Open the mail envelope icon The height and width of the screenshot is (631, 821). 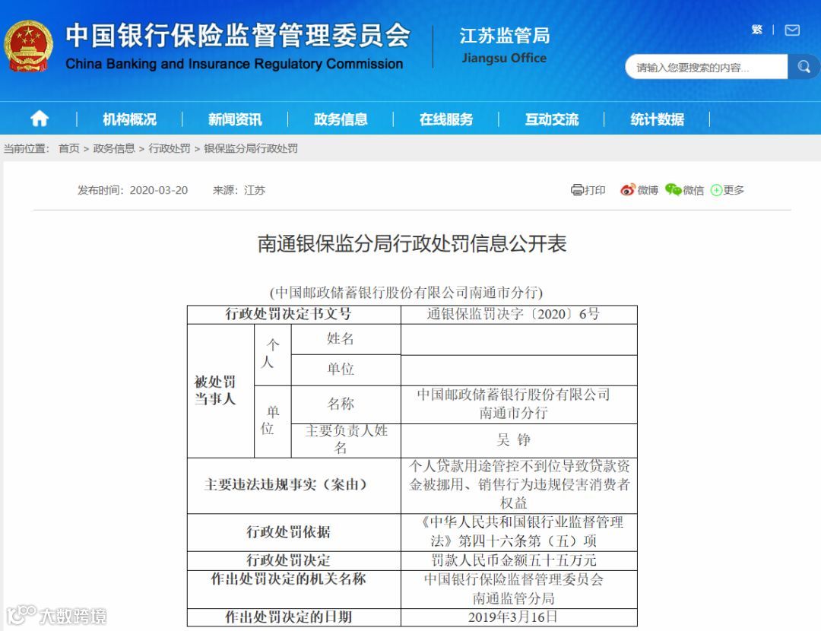tap(792, 30)
